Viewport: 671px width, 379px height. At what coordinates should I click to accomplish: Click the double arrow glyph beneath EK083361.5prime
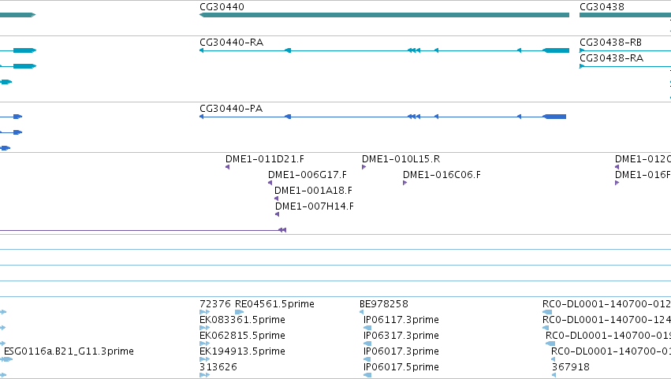pos(204,328)
